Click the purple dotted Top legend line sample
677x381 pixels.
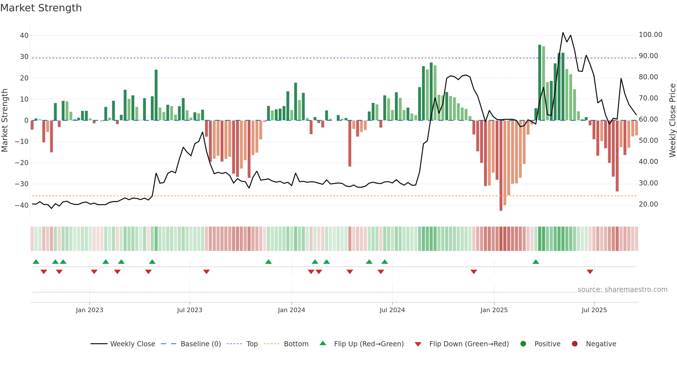[x=234, y=344]
